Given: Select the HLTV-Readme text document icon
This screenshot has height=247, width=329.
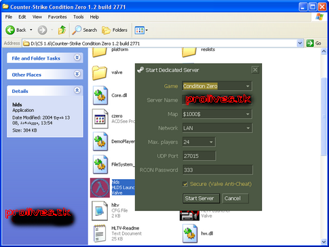Looking at the screenshot, I should [100, 233].
